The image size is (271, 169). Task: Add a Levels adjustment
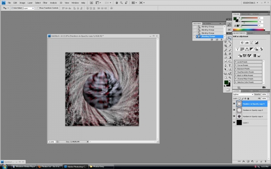pos(247,43)
